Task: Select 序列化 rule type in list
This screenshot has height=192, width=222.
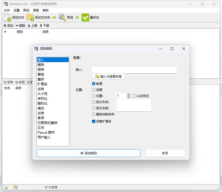Action: (x=53, y=99)
